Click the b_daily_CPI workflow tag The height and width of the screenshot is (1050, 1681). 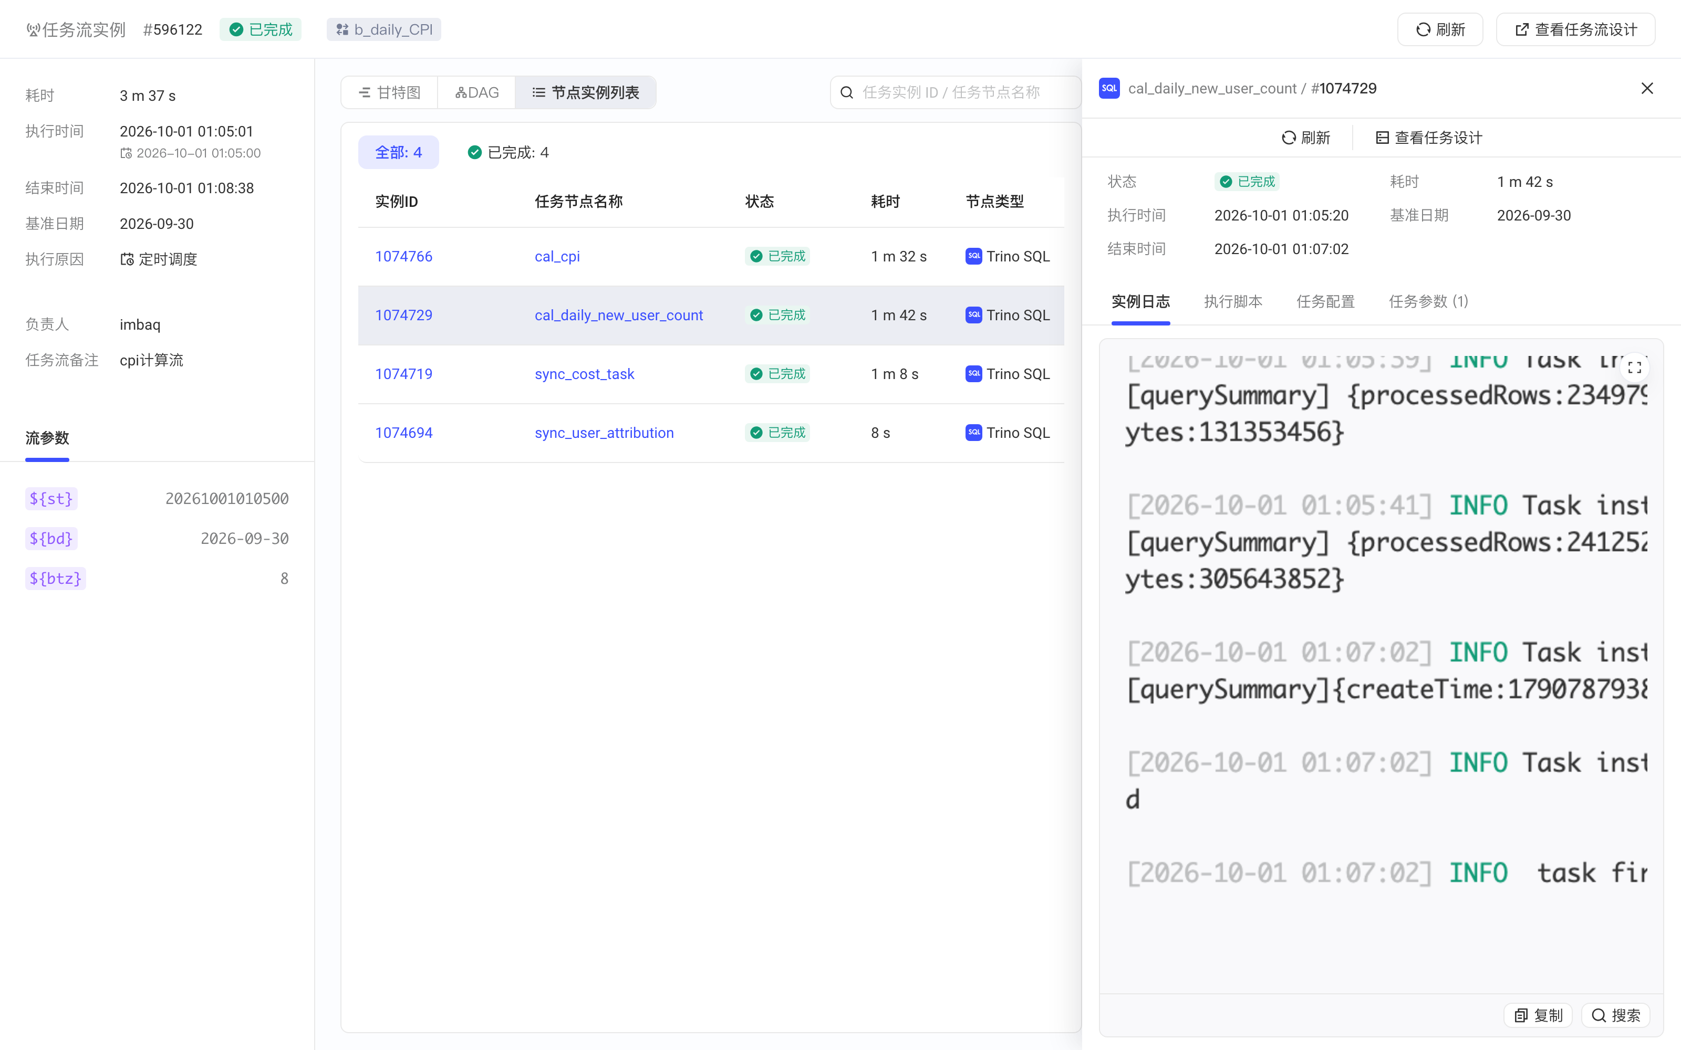tap(384, 29)
